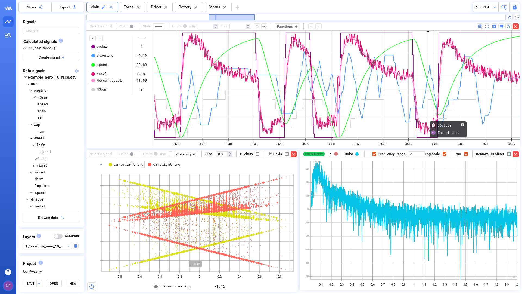Open the search magnifier next to Add Plot
522x294 pixels.
point(504,7)
